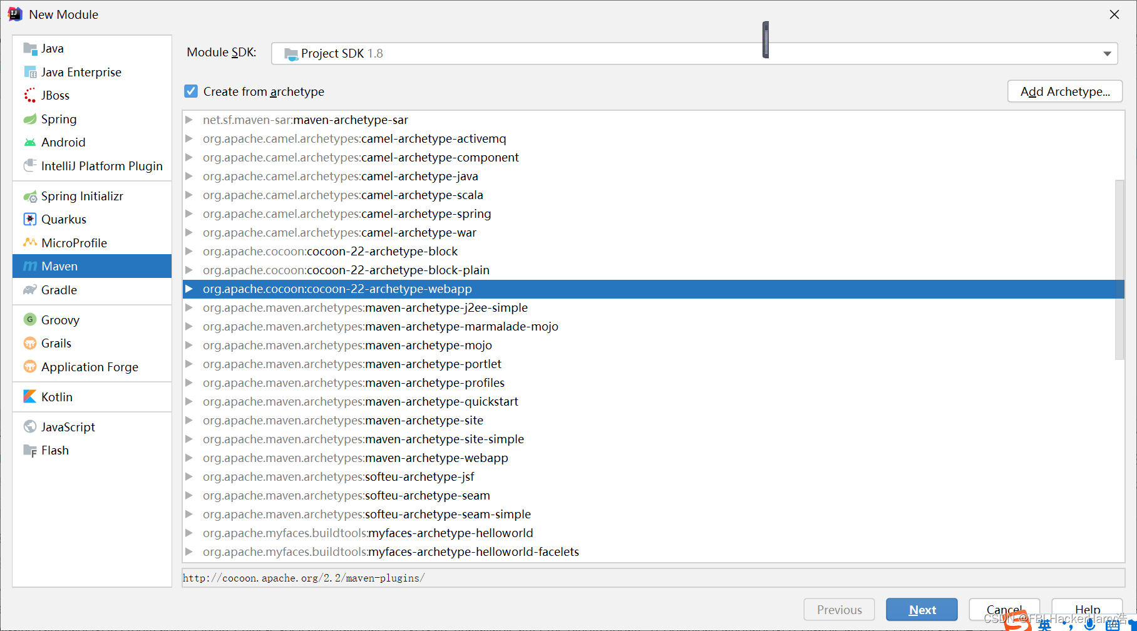Select cocoon-22-archetype-block-plain row

coord(653,270)
